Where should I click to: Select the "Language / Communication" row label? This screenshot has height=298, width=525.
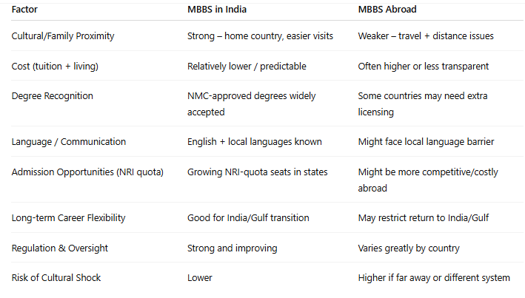69,141
